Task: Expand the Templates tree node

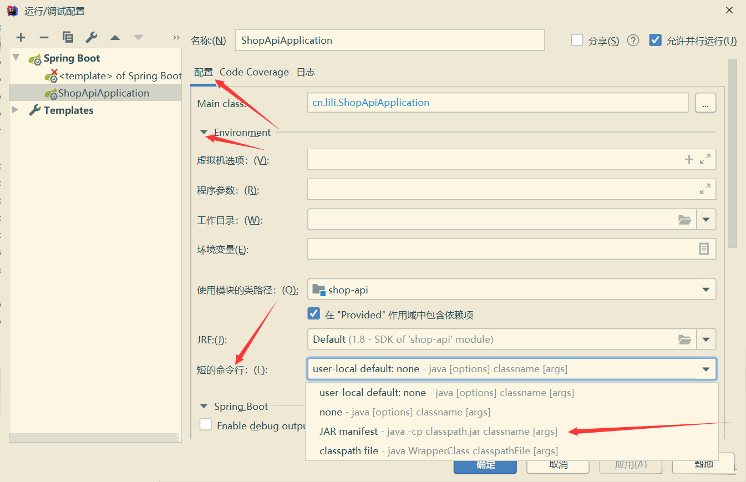Action: (16, 110)
